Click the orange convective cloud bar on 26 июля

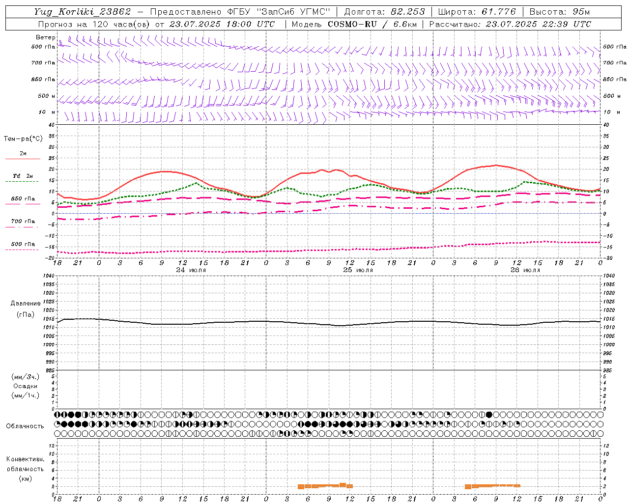pyautogui.click(x=492, y=486)
